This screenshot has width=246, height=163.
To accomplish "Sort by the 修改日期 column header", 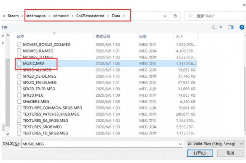I will [x=103, y=37].
